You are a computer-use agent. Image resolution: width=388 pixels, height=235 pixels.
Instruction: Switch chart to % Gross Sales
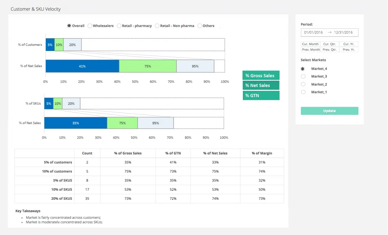click(261, 75)
